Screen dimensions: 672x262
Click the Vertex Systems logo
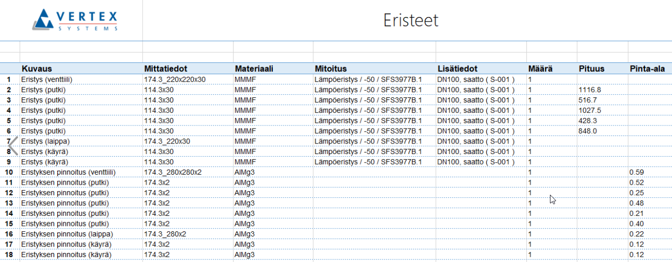[x=75, y=20]
